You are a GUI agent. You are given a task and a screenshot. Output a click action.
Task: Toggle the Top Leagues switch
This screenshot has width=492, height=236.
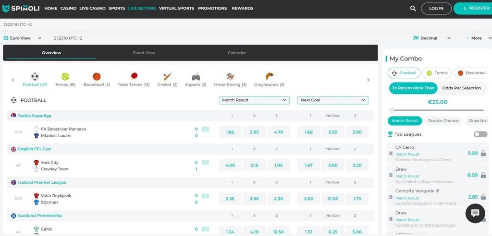480,134
